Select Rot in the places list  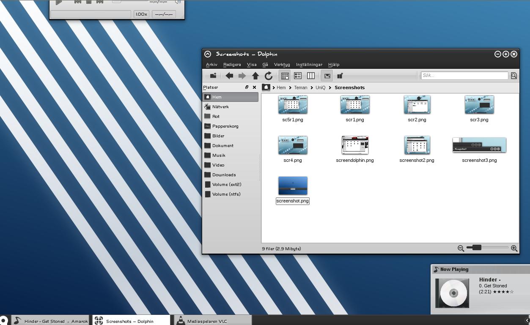point(231,116)
